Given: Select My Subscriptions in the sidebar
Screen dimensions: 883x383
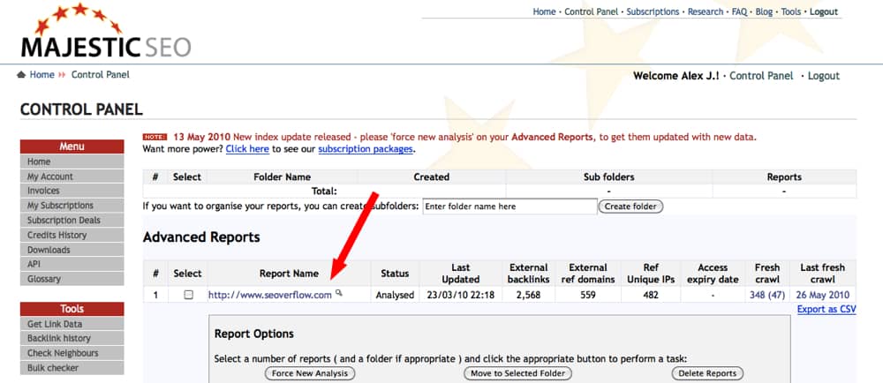Looking at the screenshot, I should pos(72,206).
